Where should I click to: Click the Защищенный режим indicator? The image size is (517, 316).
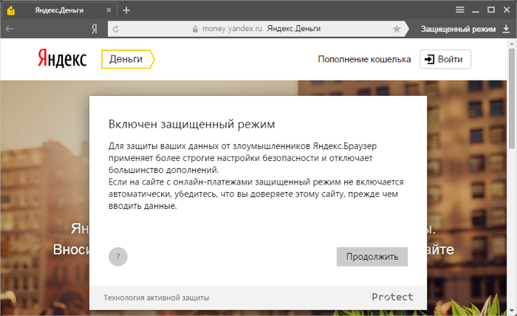tap(458, 29)
